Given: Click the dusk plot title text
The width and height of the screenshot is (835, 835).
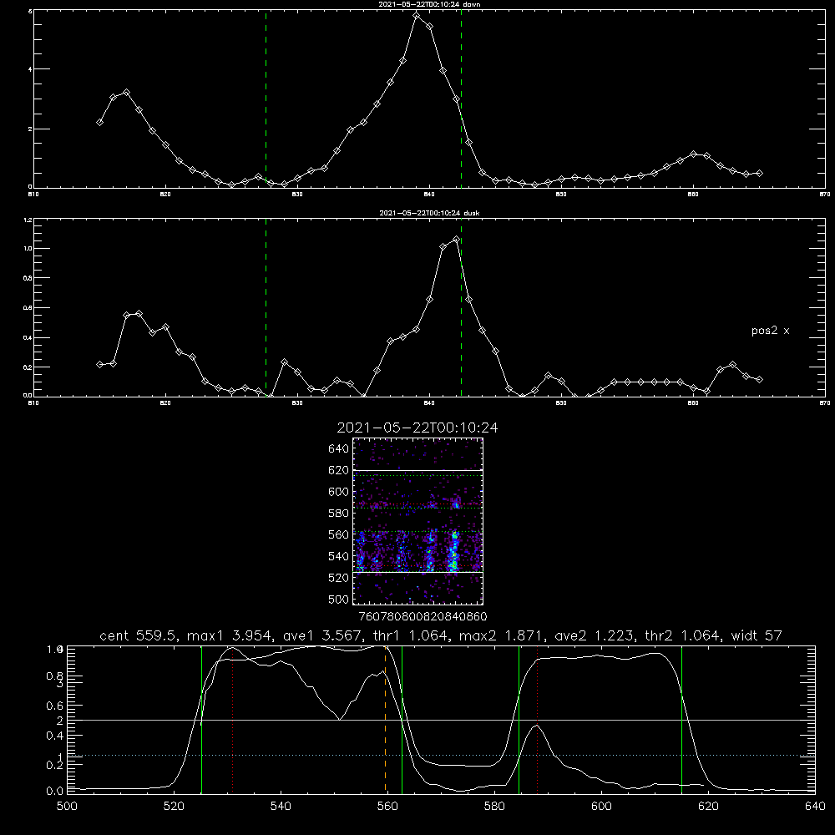Looking at the screenshot, I should pyautogui.click(x=429, y=213).
